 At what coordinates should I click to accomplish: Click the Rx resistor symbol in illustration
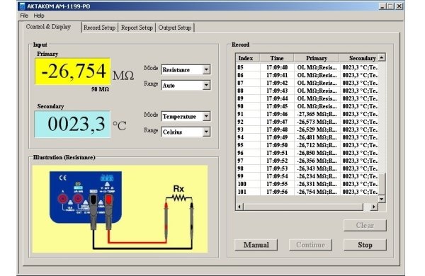coord(179,198)
